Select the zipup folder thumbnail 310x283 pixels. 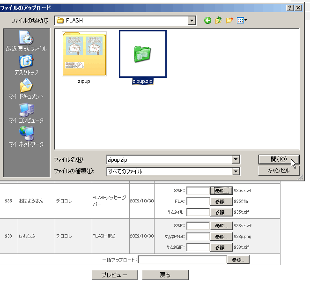84,54
